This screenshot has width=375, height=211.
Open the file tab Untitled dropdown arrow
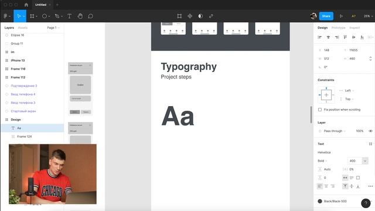[x=50, y=5]
